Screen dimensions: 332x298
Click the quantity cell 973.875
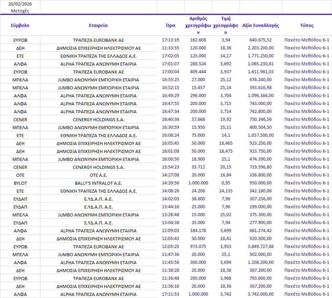[198, 247]
